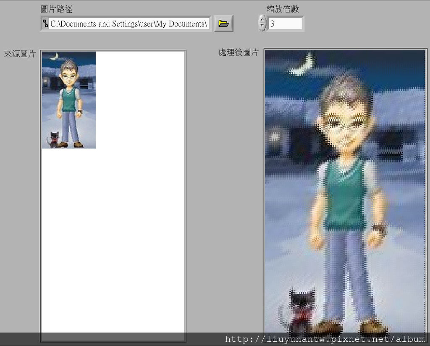
Task: Click the 處理後圖片 label
Action: (239, 53)
